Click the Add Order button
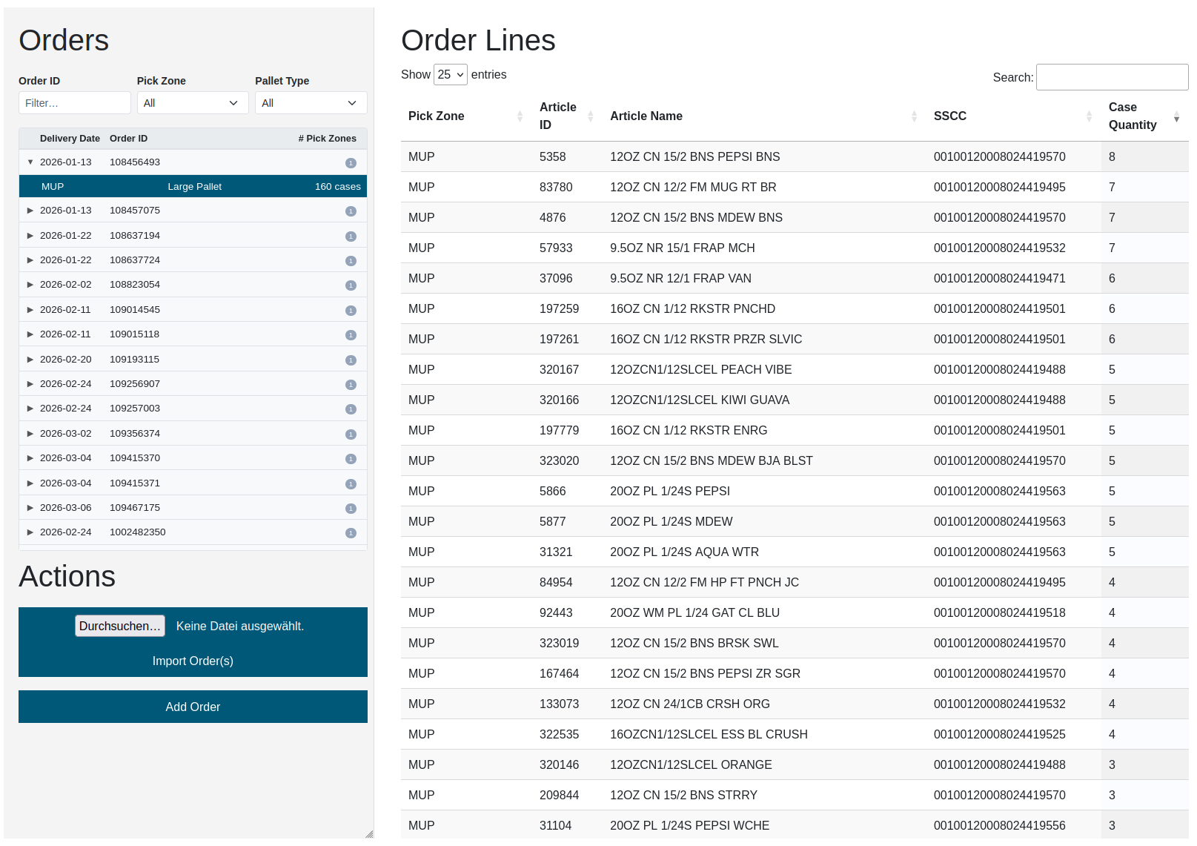This screenshot has width=1197, height=846. pos(193,707)
